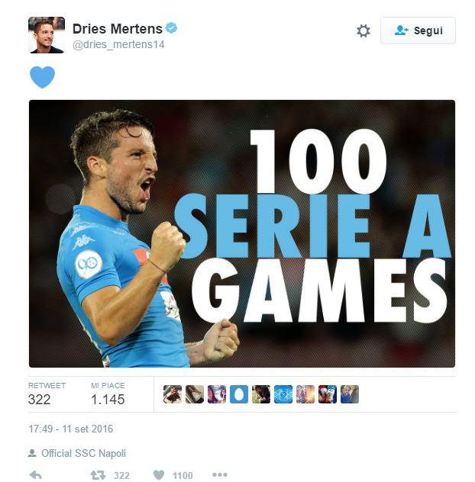Click the reply arrow icon
The image size is (475, 482).
(35, 475)
